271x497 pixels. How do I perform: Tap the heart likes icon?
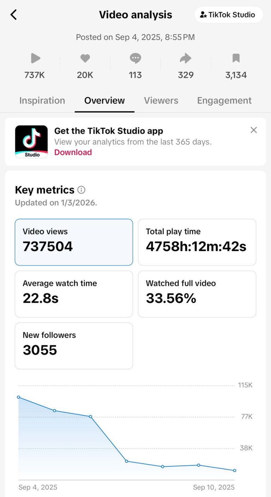tap(85, 58)
